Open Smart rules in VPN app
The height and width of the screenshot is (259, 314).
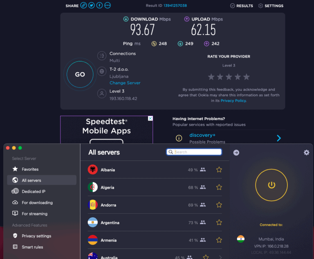click(42, 247)
